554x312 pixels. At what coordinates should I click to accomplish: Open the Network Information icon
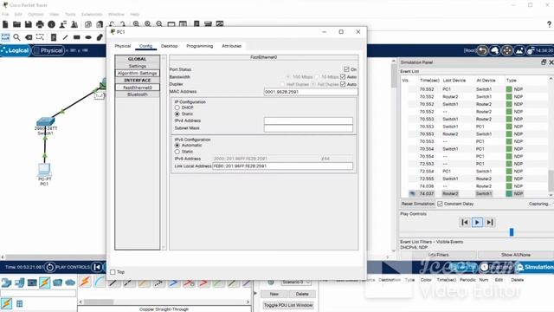tap(52, 24)
